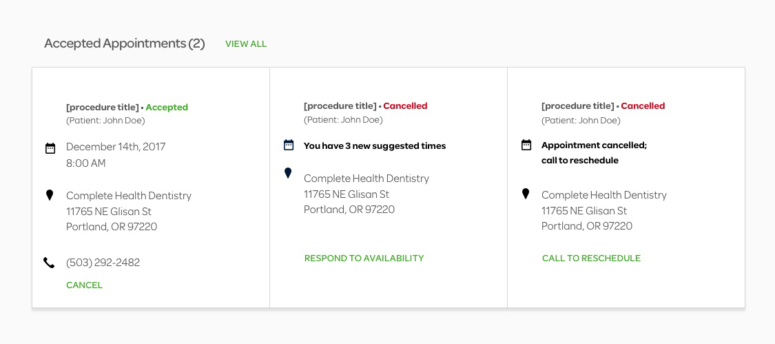Viewport: 775px width, 344px height.
Task: Click the Cancelled status in the middle card
Action: click(x=405, y=106)
